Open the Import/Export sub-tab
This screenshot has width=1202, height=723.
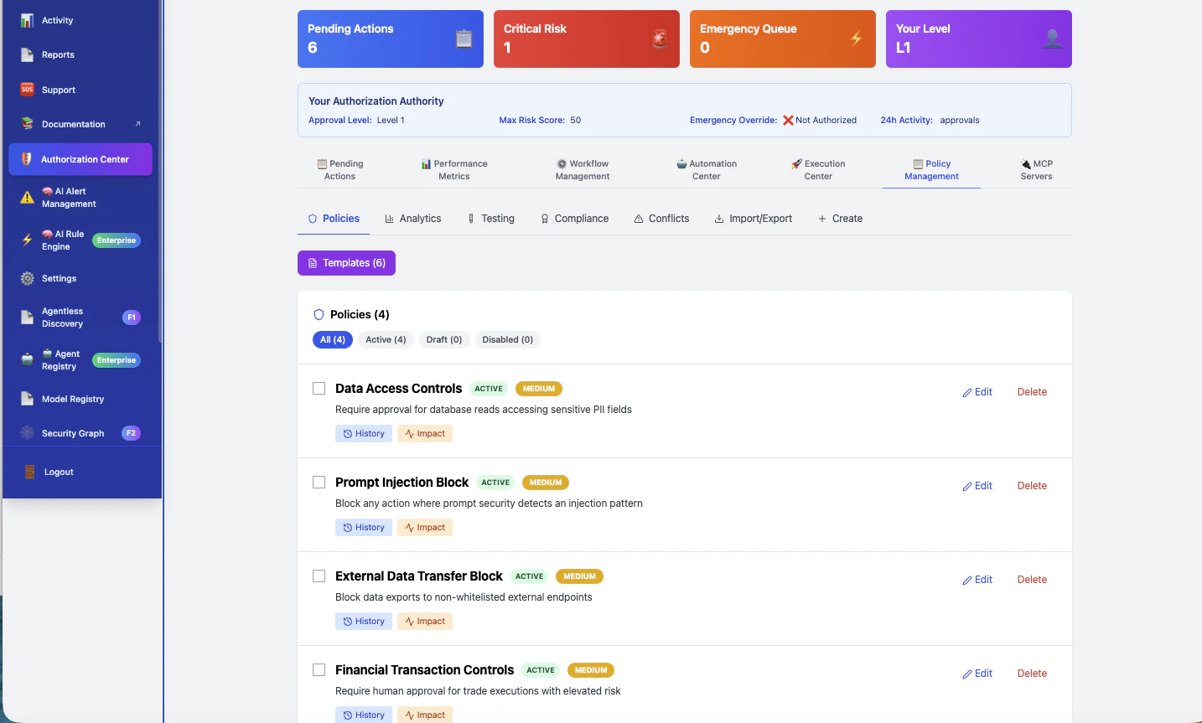(x=753, y=219)
